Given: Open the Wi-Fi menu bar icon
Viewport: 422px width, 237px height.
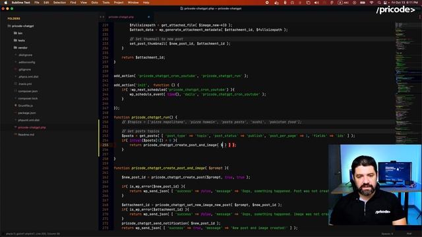Looking at the screenshot, I should (371, 3).
